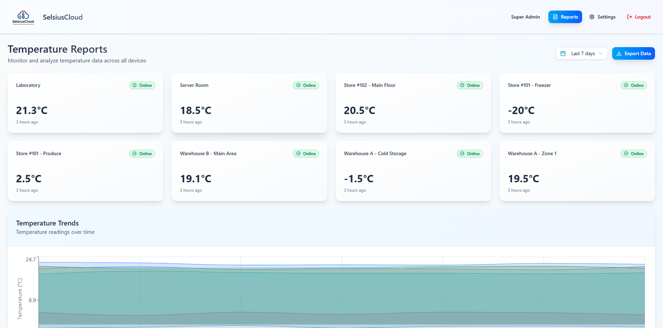Click the 2.5°C Produce reading
663x328 pixels.
point(29,179)
